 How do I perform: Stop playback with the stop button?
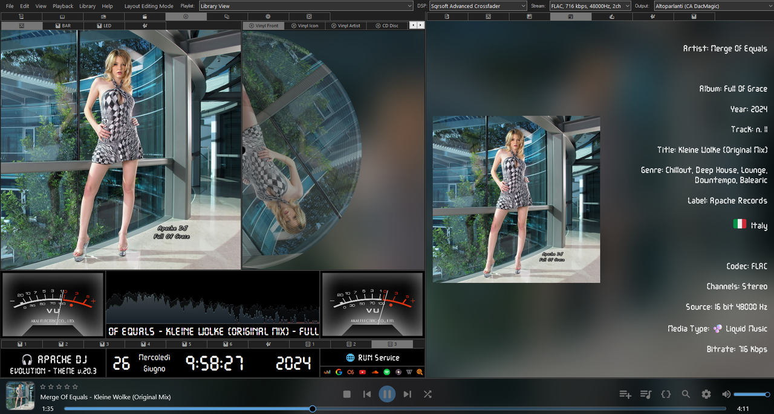[x=347, y=394]
